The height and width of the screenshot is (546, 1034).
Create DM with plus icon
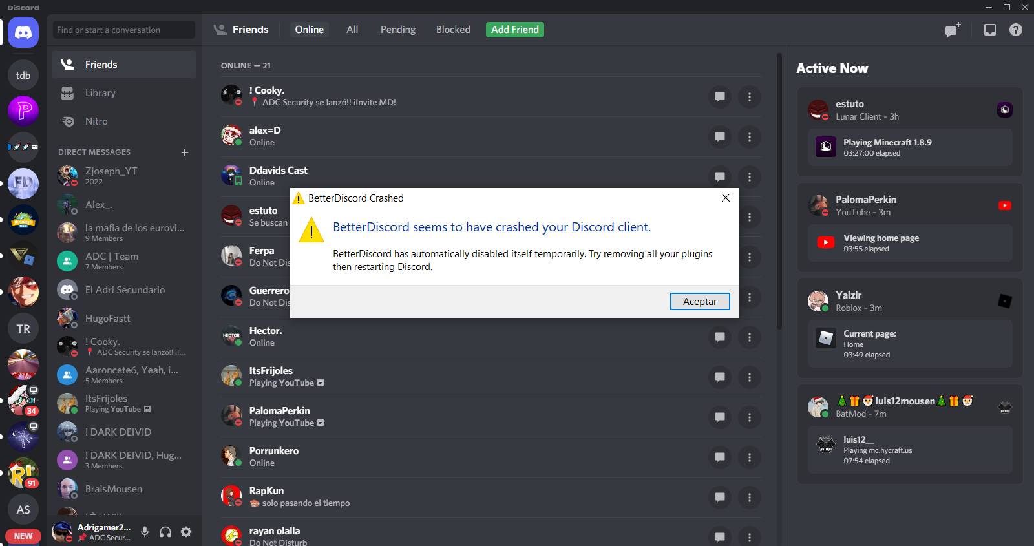pyautogui.click(x=185, y=152)
